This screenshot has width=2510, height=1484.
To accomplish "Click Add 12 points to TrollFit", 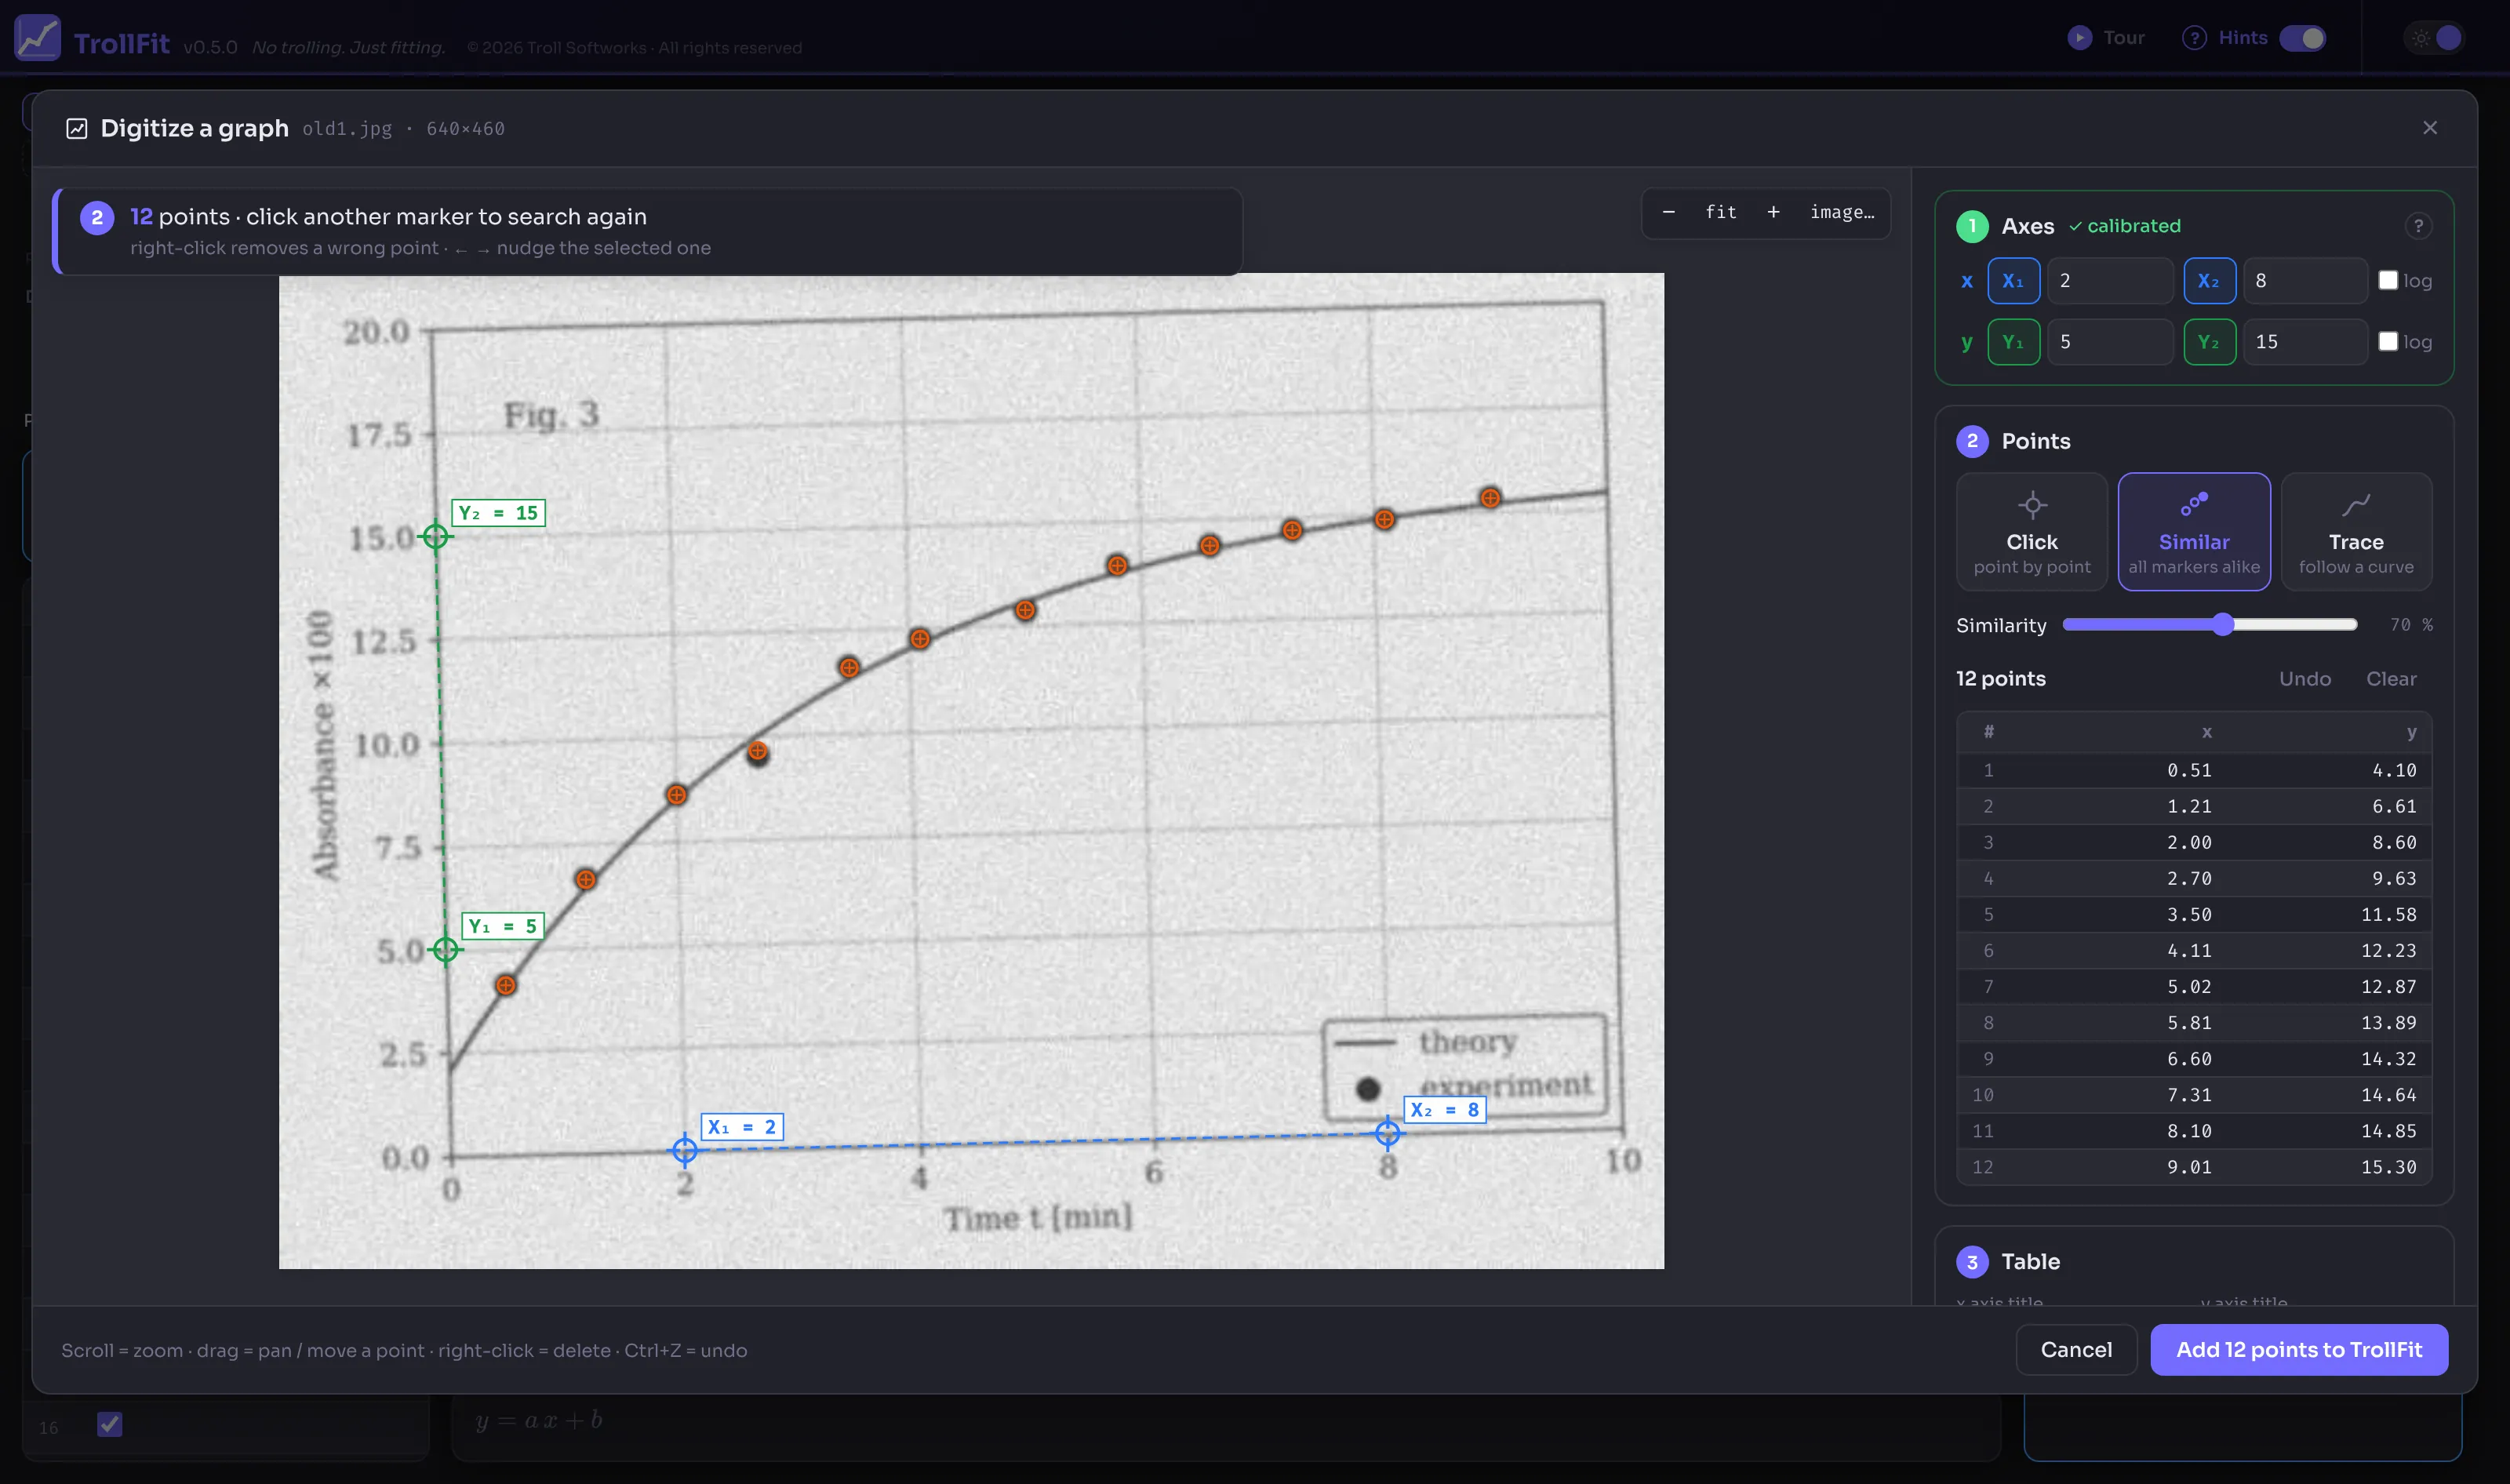I will 2299,1350.
